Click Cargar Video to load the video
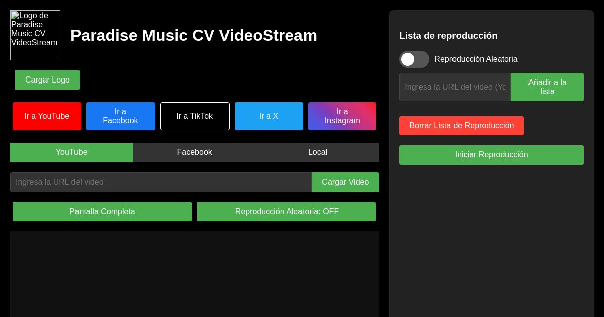Viewport: 604px width, 317px height. (345, 182)
